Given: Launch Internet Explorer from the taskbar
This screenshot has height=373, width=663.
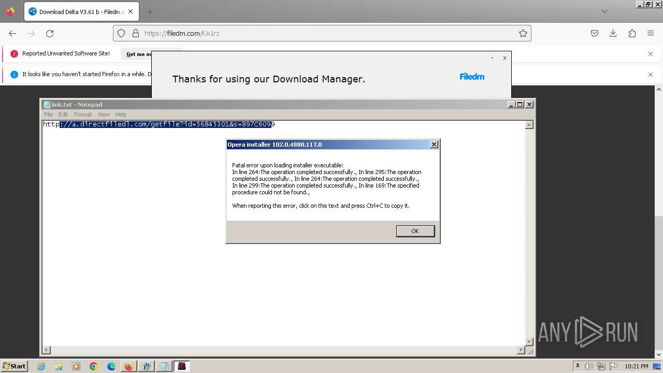Looking at the screenshot, I should click(x=41, y=366).
